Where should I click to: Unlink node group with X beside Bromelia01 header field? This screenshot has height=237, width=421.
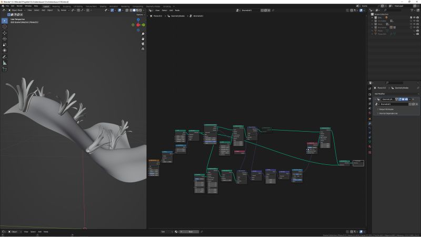pos(269,10)
